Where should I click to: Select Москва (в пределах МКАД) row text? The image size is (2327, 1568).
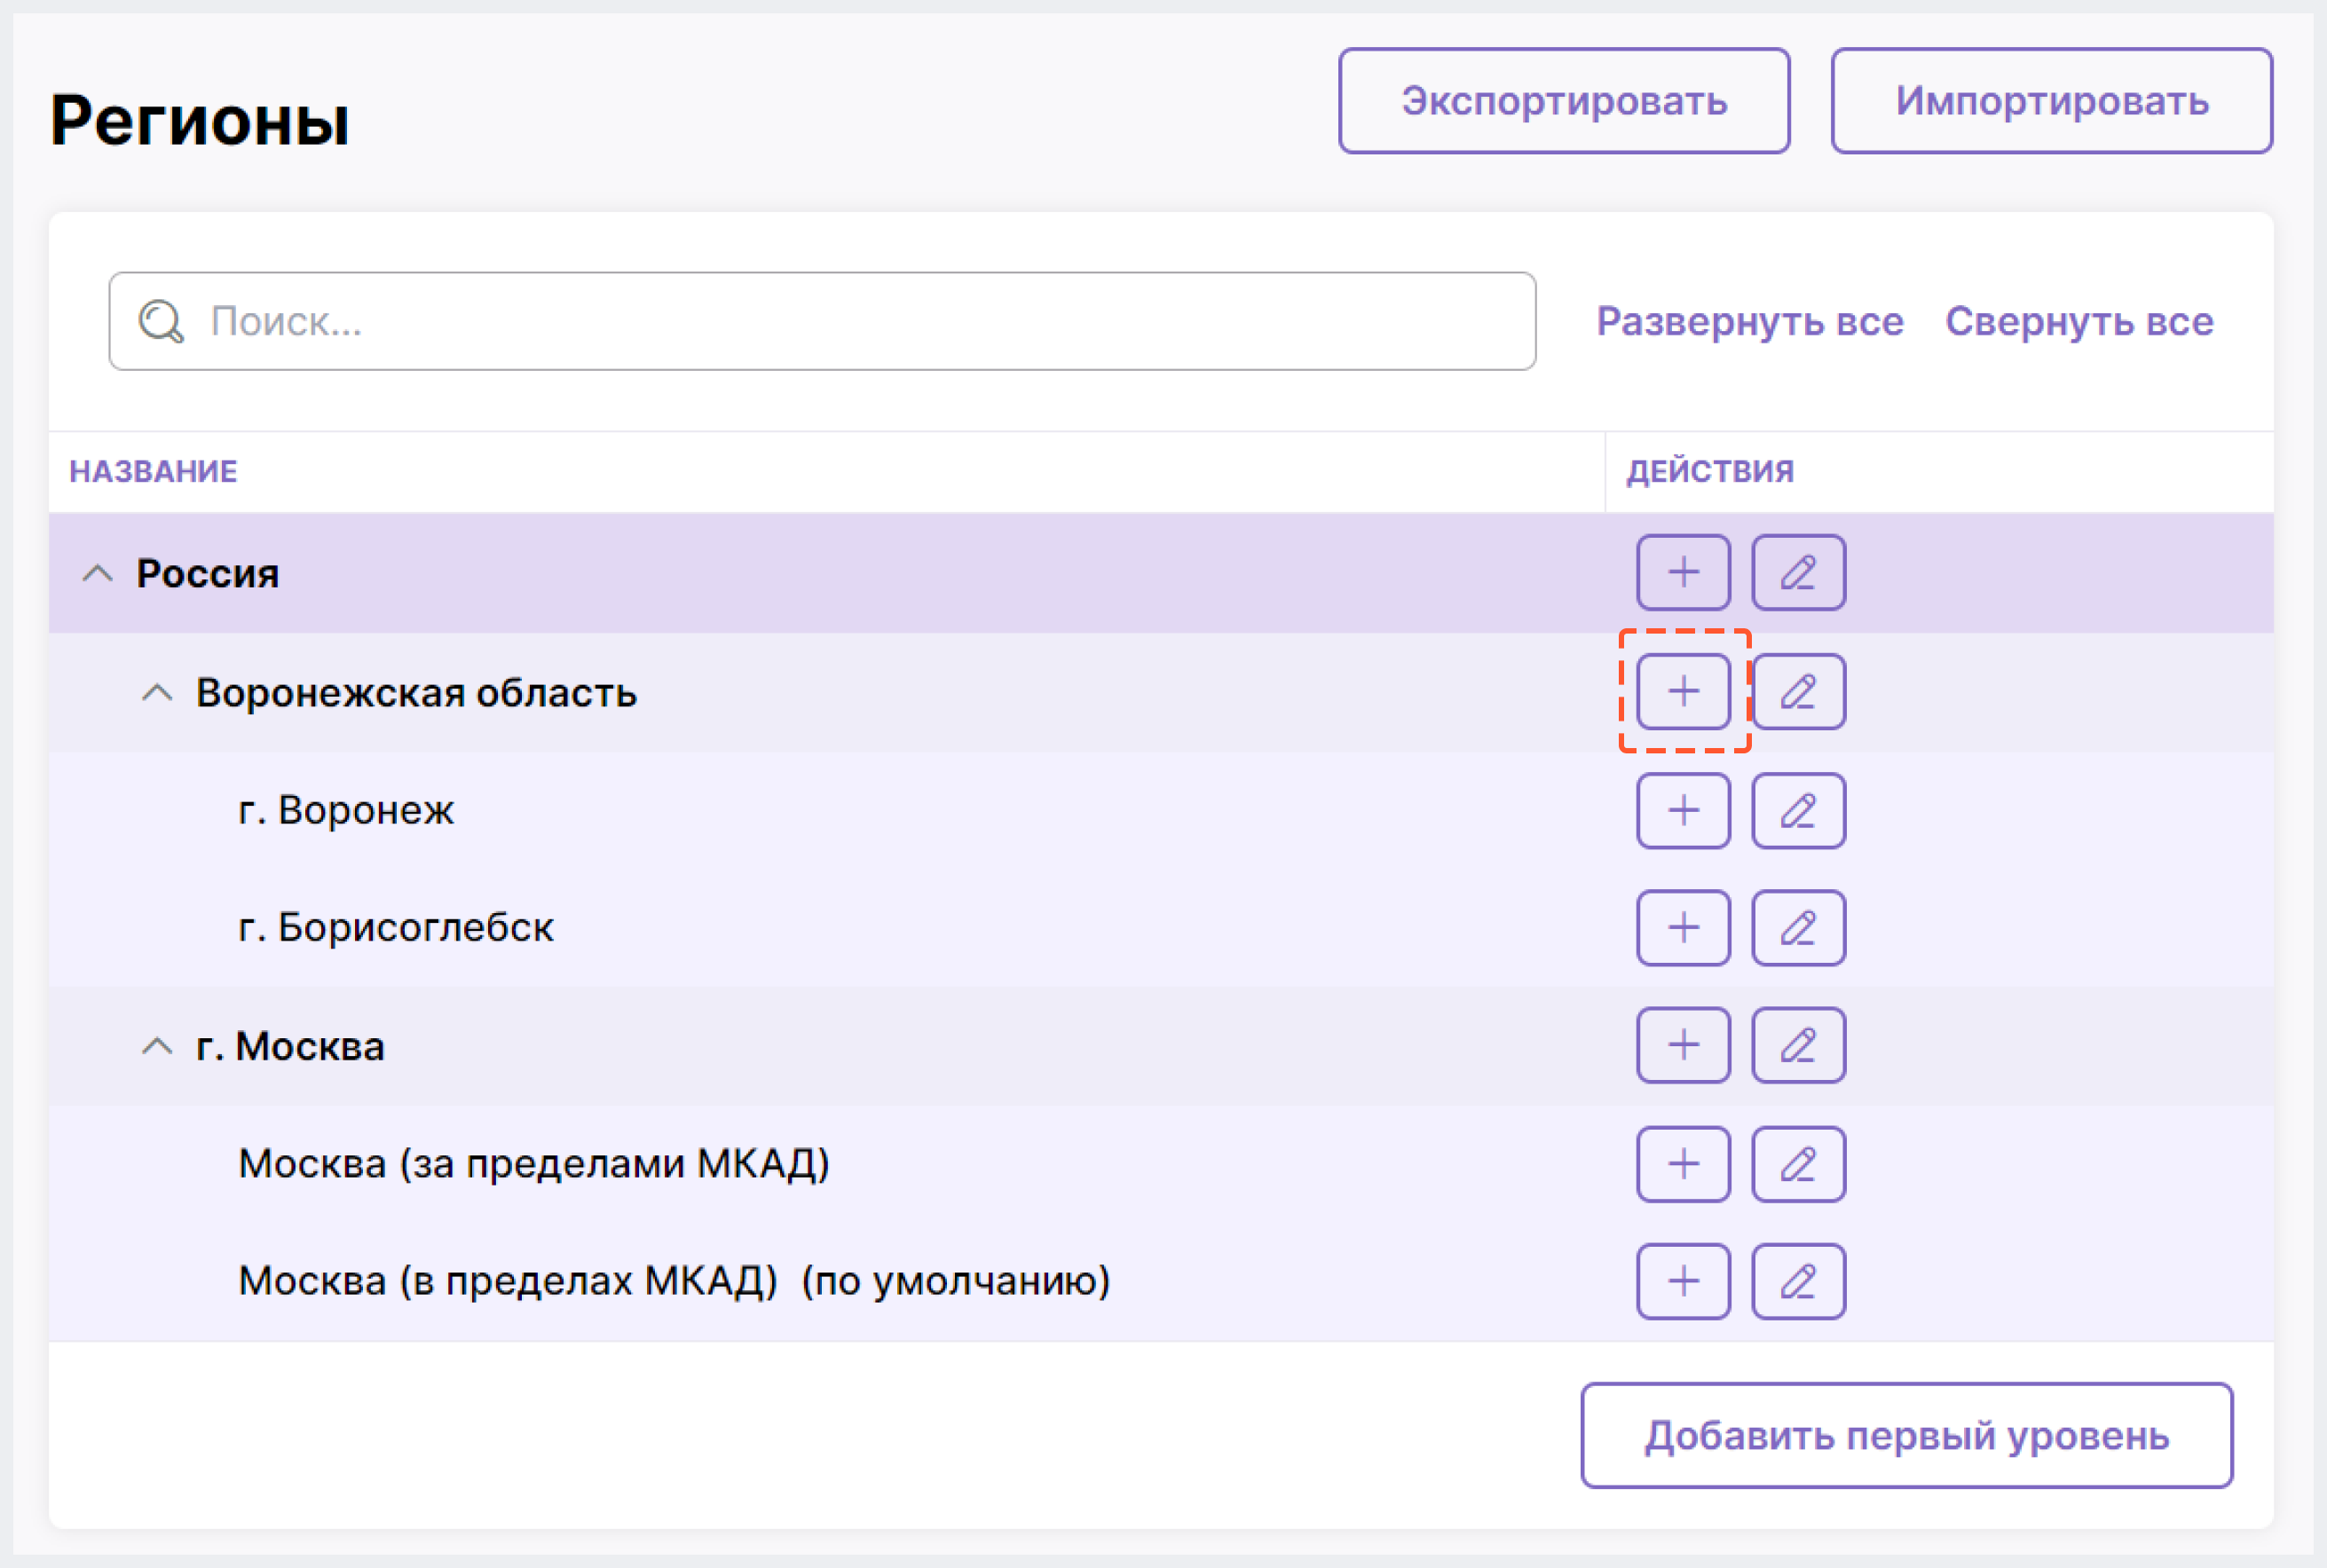(x=674, y=1281)
